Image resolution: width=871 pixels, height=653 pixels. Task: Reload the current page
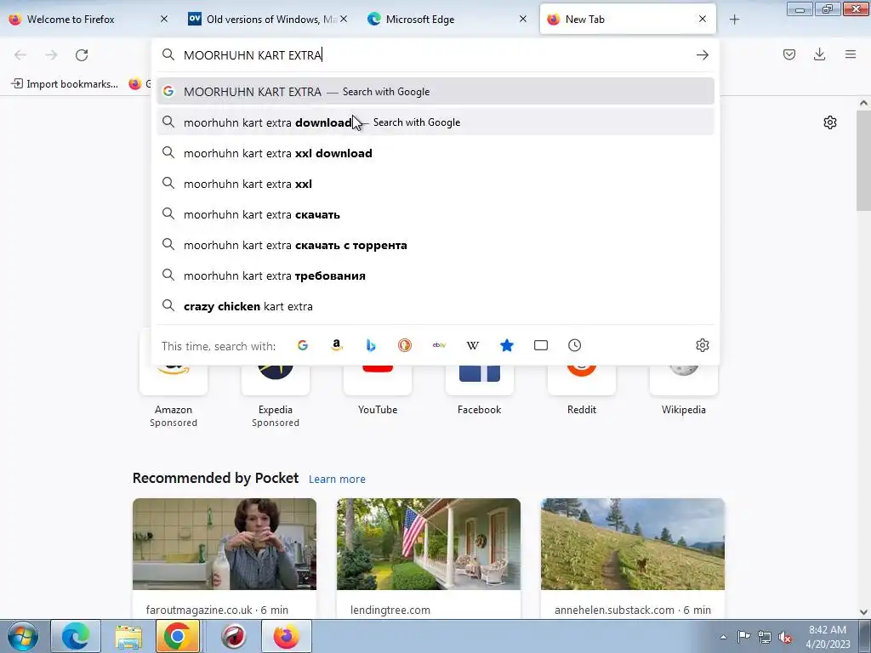click(x=82, y=54)
